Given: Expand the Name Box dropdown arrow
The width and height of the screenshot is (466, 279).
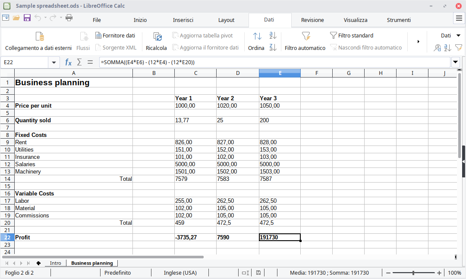Looking at the screenshot, I should (x=54, y=62).
